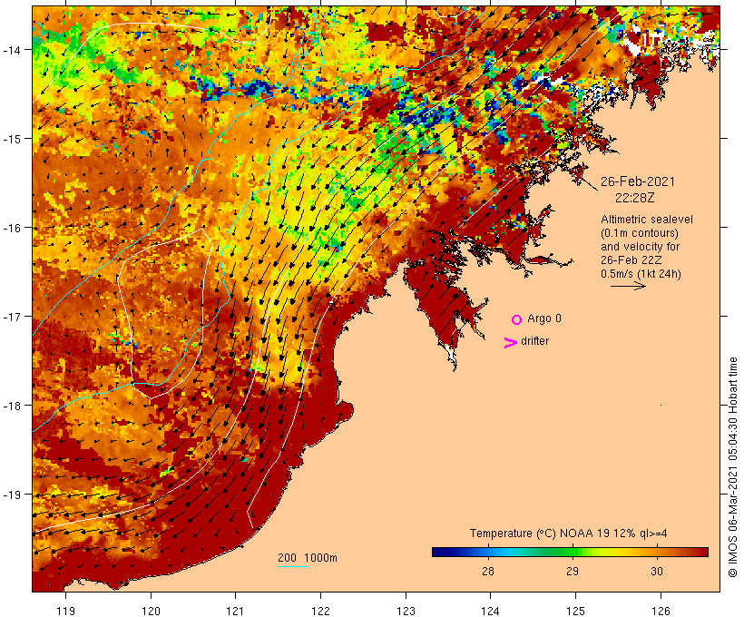Viewport: 744px width, 617px height.
Task: Click latitude axis label -18
Action: tap(11, 406)
